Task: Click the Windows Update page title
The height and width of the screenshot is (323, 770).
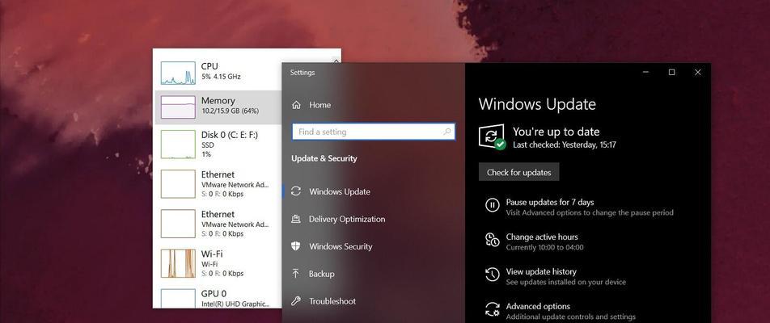Action: pyautogui.click(x=537, y=104)
